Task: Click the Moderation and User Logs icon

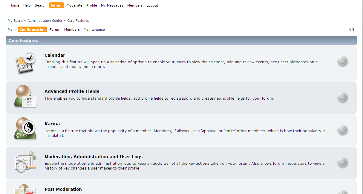Action: tap(25, 163)
